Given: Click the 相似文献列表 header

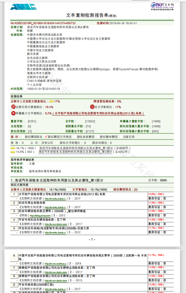Looking at the screenshot, I should pyautogui.click(x=20, y=185).
